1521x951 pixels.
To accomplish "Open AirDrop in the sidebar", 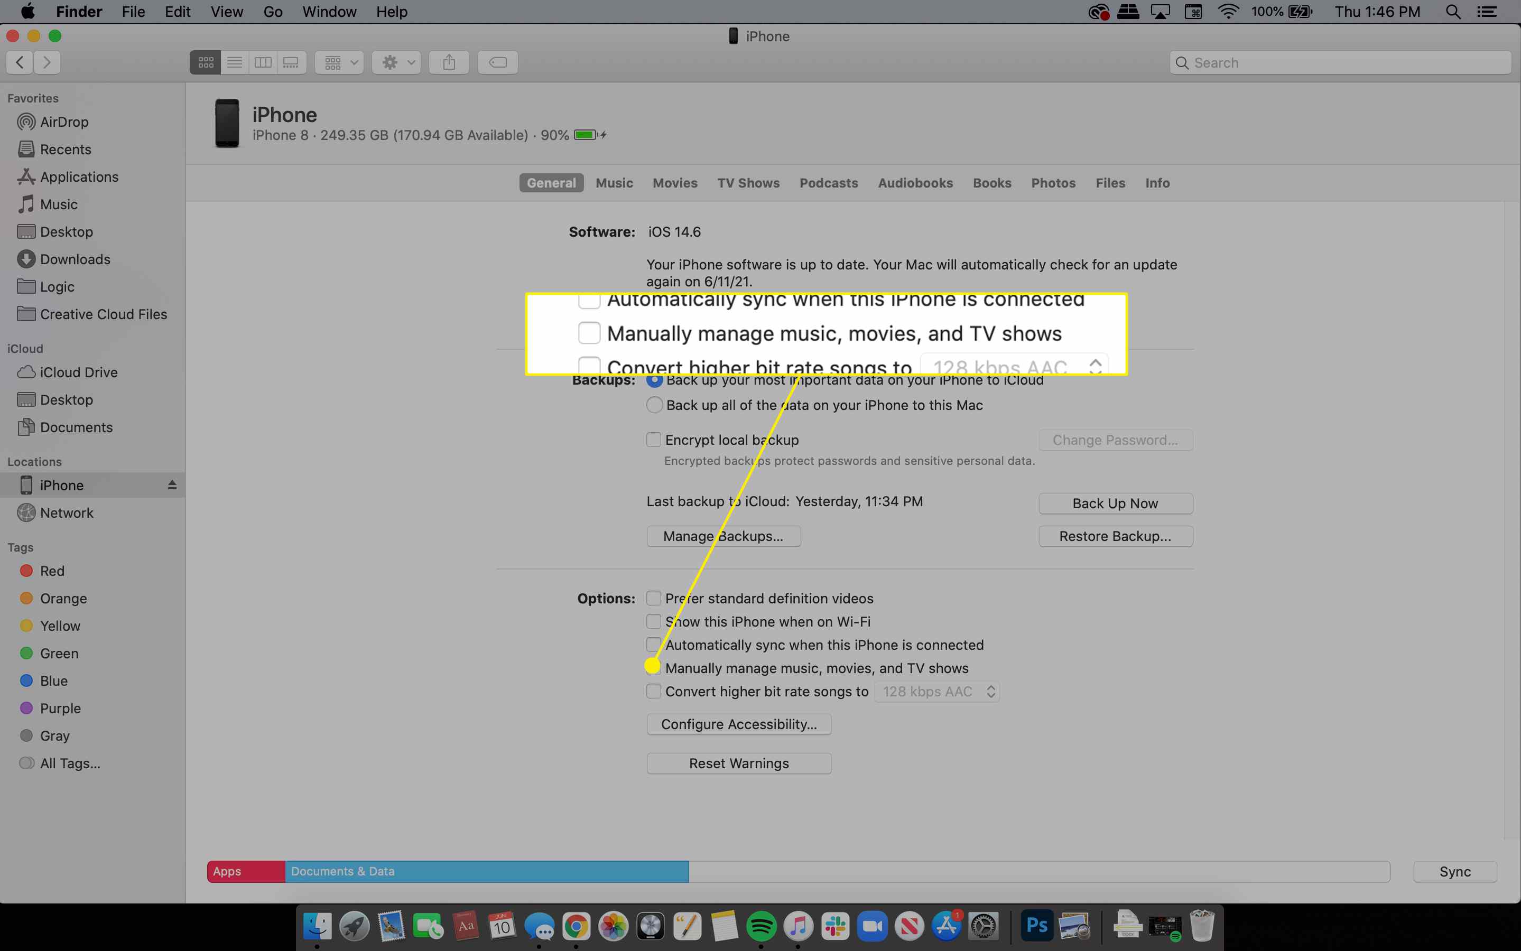I will point(63,122).
